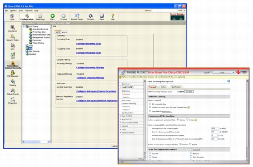Check the Joke Programs checkbox
The height and width of the screenshot is (167, 253).
pyautogui.click(x=191, y=156)
